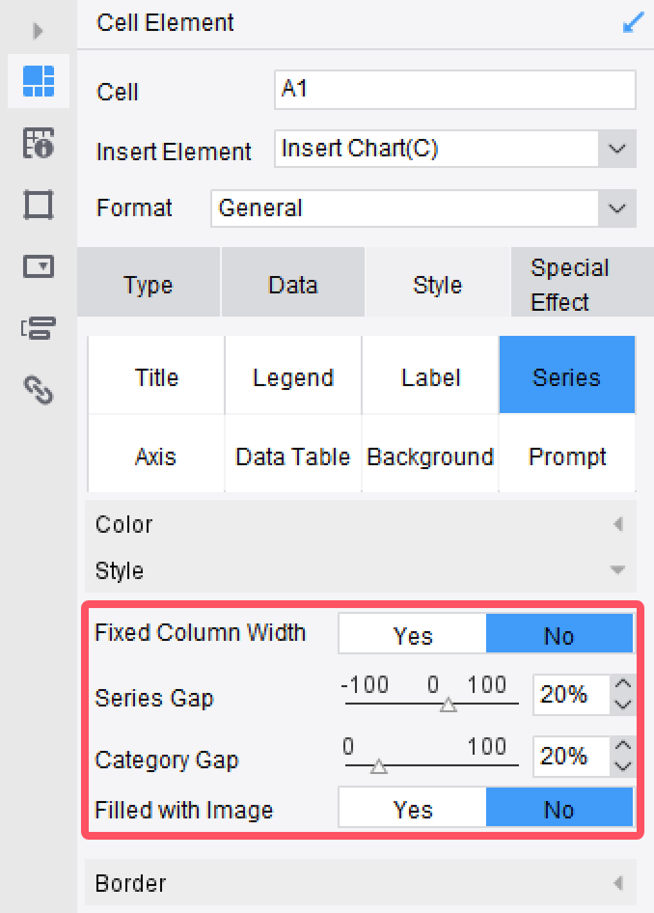Disable Fixed Column Width
This screenshot has width=654, height=913.
559,634
